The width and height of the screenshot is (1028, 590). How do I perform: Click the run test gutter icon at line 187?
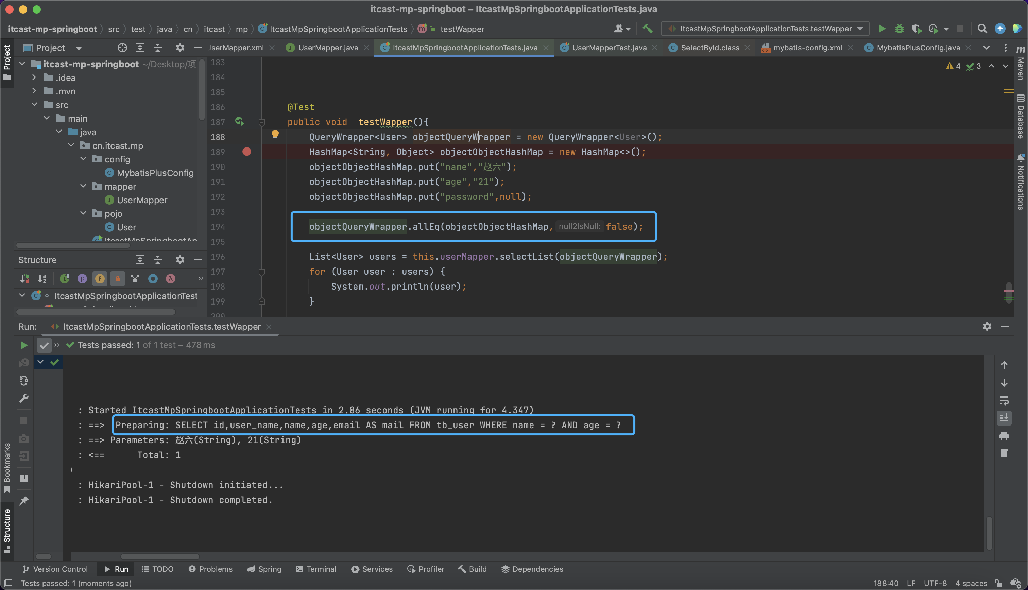239,122
